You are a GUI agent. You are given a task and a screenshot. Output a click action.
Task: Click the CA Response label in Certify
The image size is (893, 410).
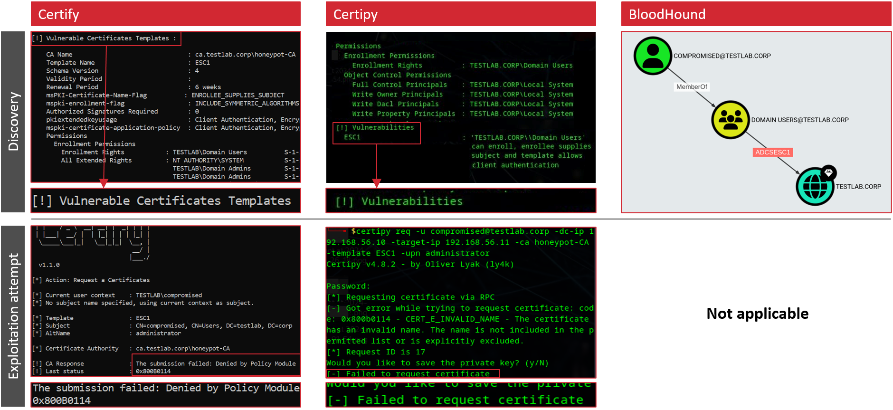(x=64, y=364)
